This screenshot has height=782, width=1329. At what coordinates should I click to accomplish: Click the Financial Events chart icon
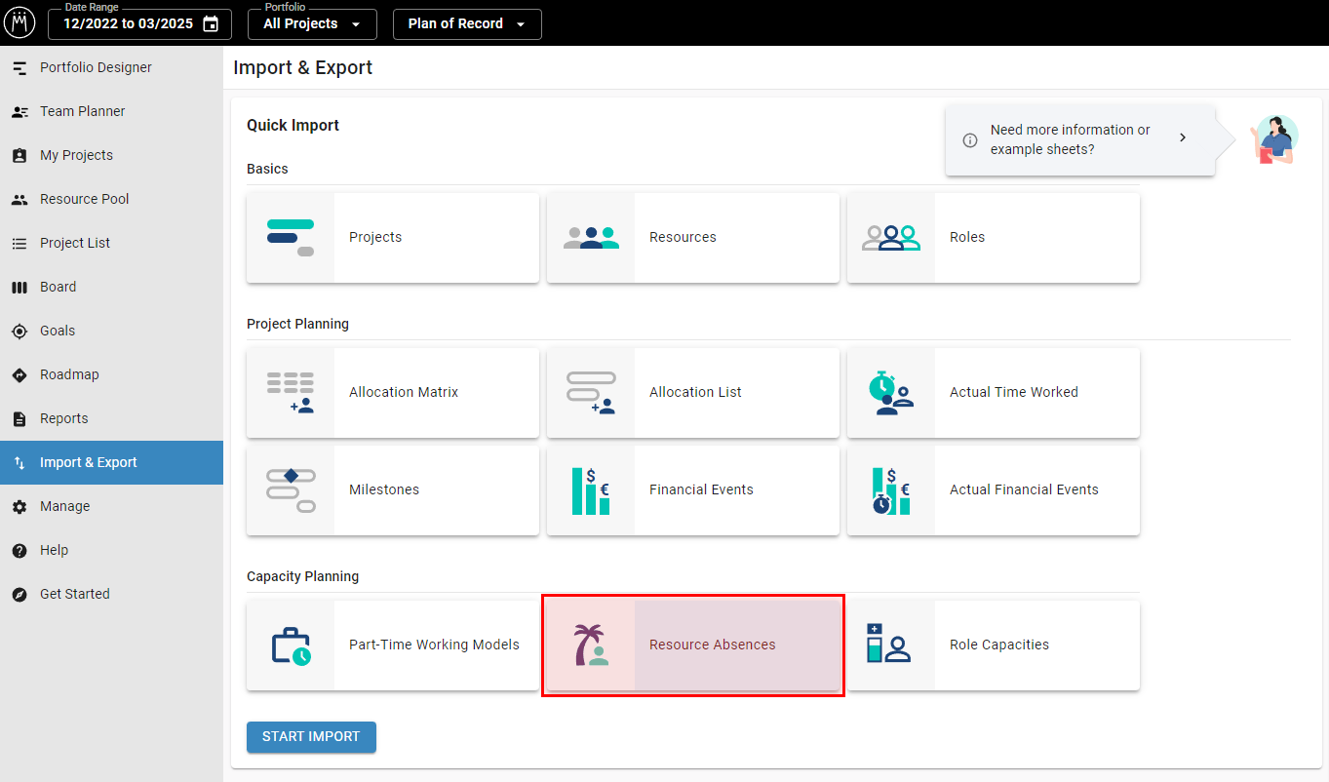pos(591,490)
